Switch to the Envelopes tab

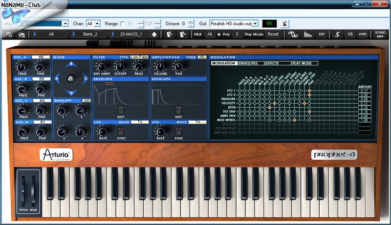coord(251,63)
